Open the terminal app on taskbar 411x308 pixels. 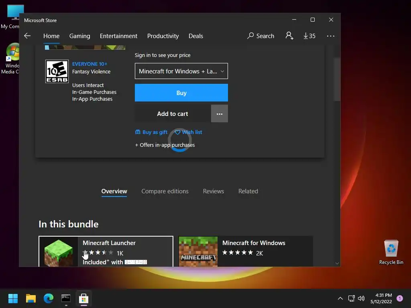66,298
